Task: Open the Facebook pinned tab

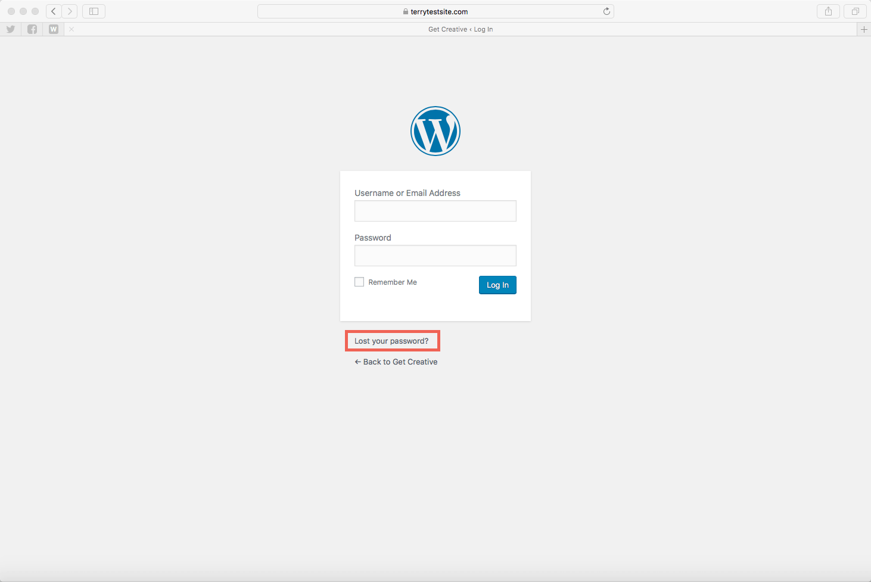Action: pos(32,29)
